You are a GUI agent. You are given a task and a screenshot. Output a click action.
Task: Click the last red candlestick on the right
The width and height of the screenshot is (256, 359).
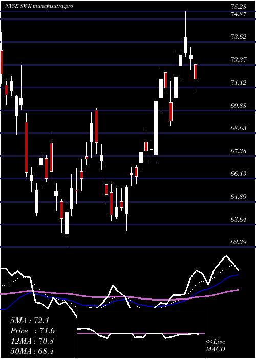tap(196, 72)
